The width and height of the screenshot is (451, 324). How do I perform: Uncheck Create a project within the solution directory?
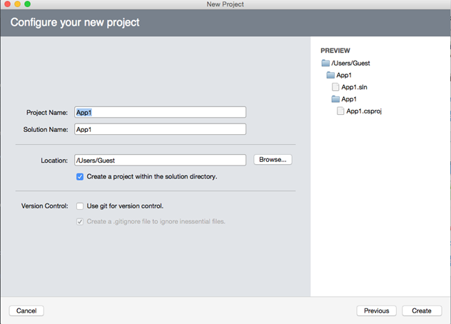coord(80,176)
